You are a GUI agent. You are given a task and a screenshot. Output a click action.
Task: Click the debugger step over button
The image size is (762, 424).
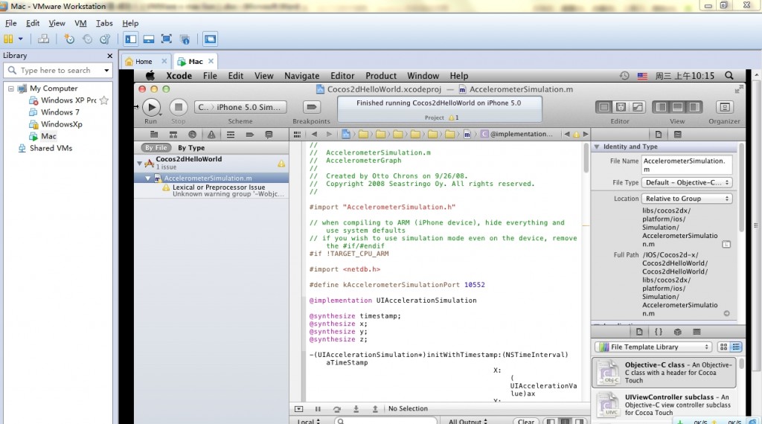pos(337,409)
